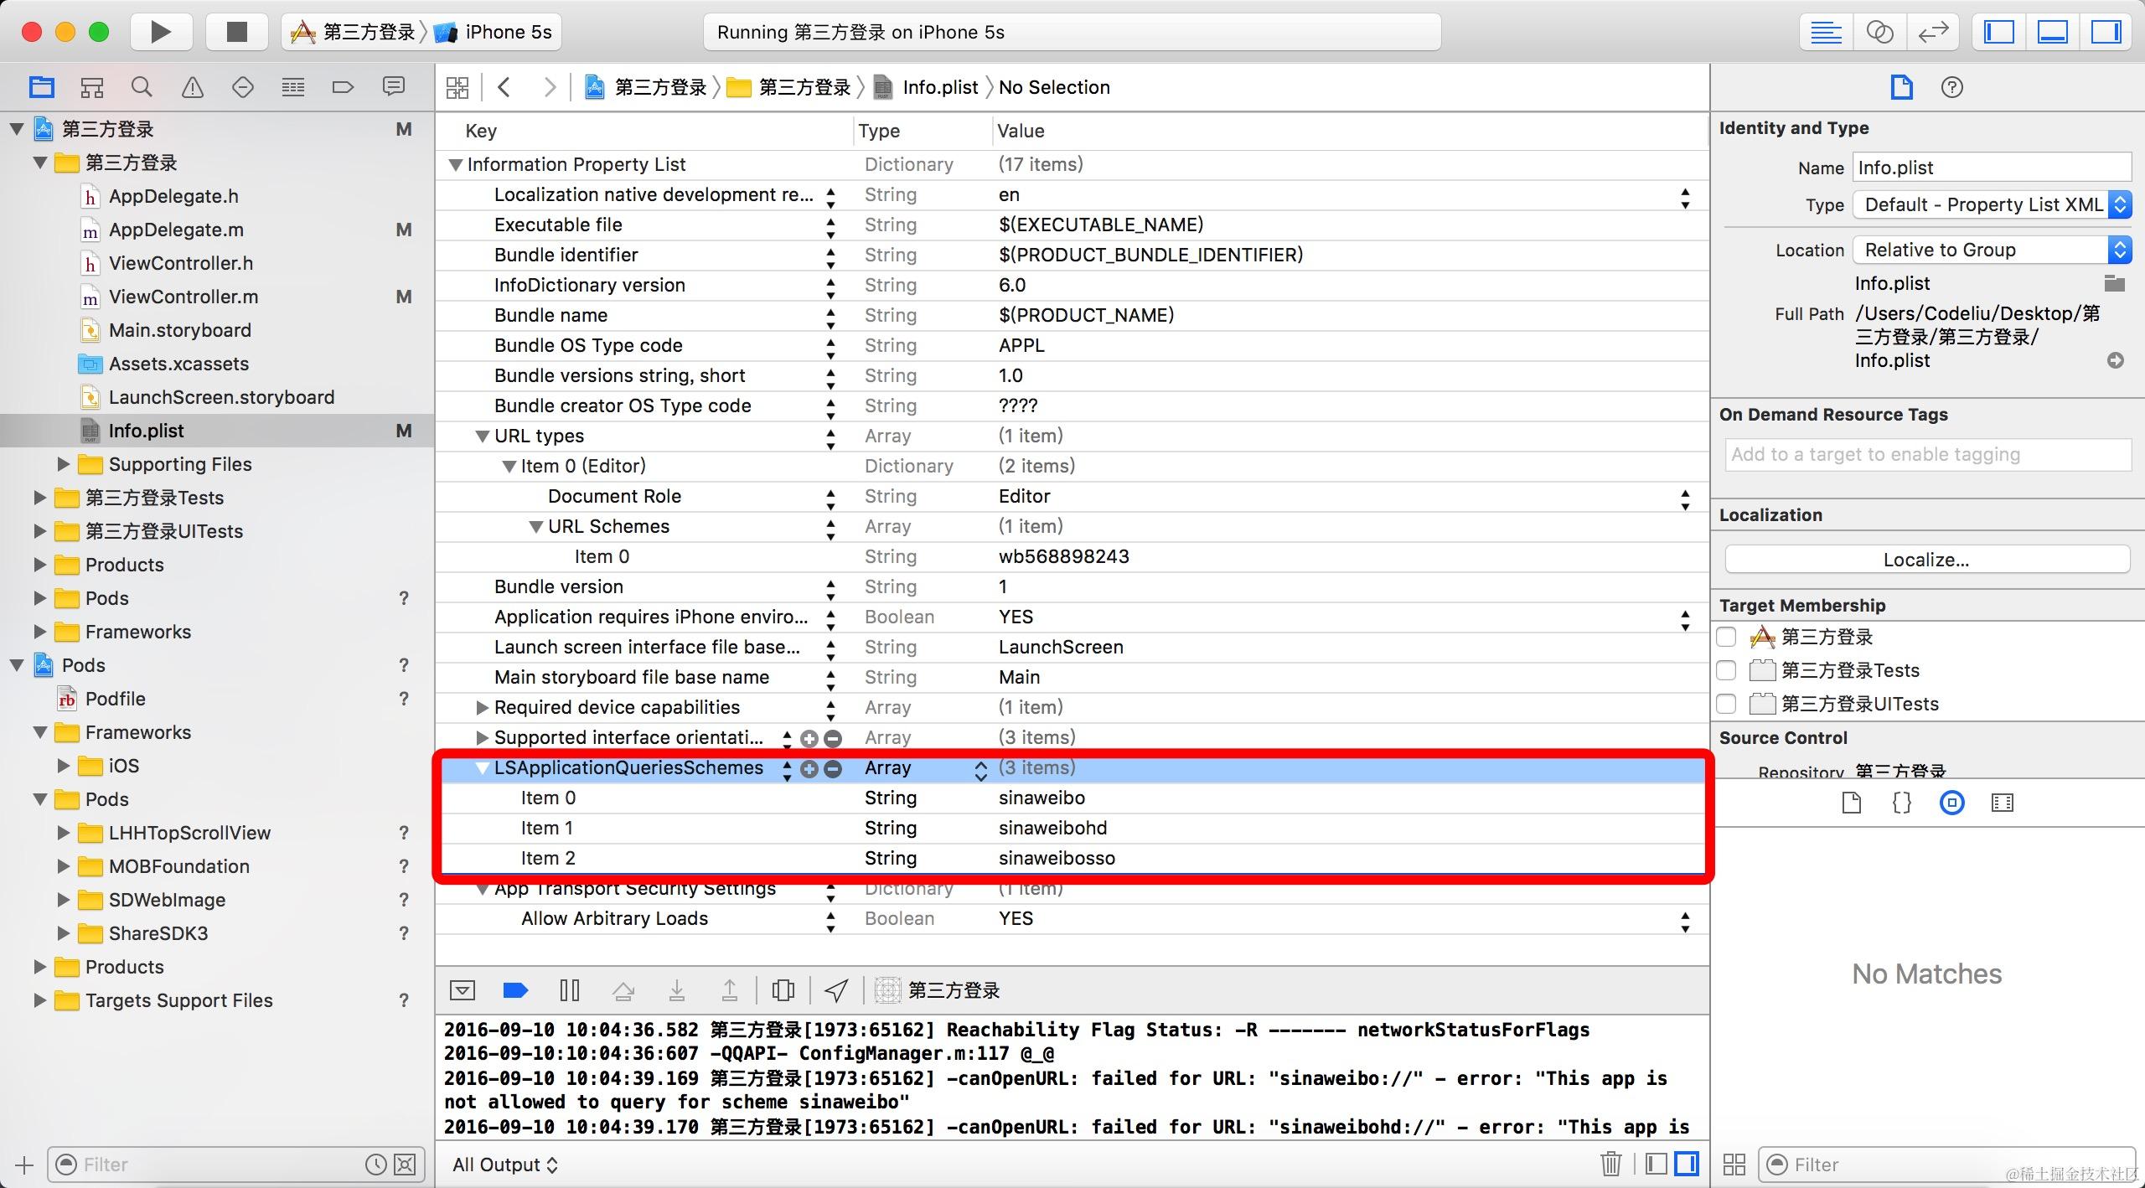The width and height of the screenshot is (2145, 1188).
Task: Check 第三方登录 target membership checkbox
Action: click(1726, 637)
